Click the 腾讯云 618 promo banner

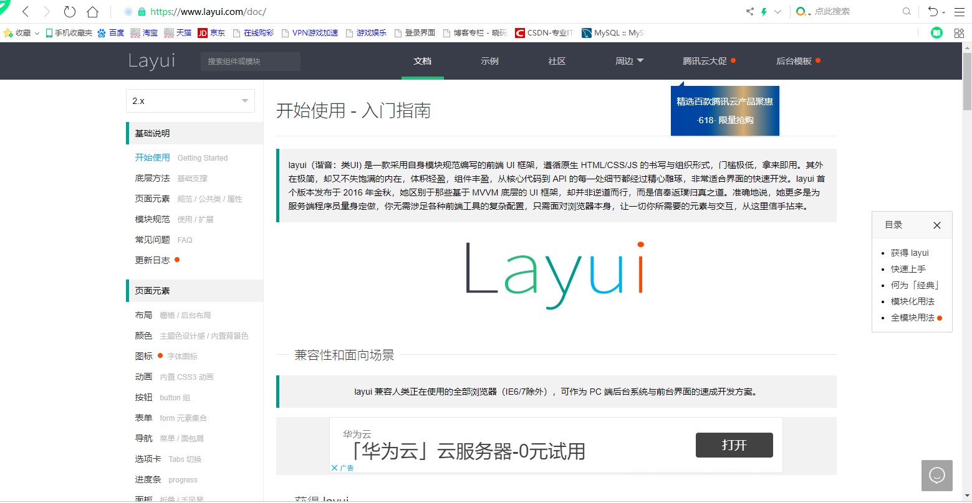point(725,110)
